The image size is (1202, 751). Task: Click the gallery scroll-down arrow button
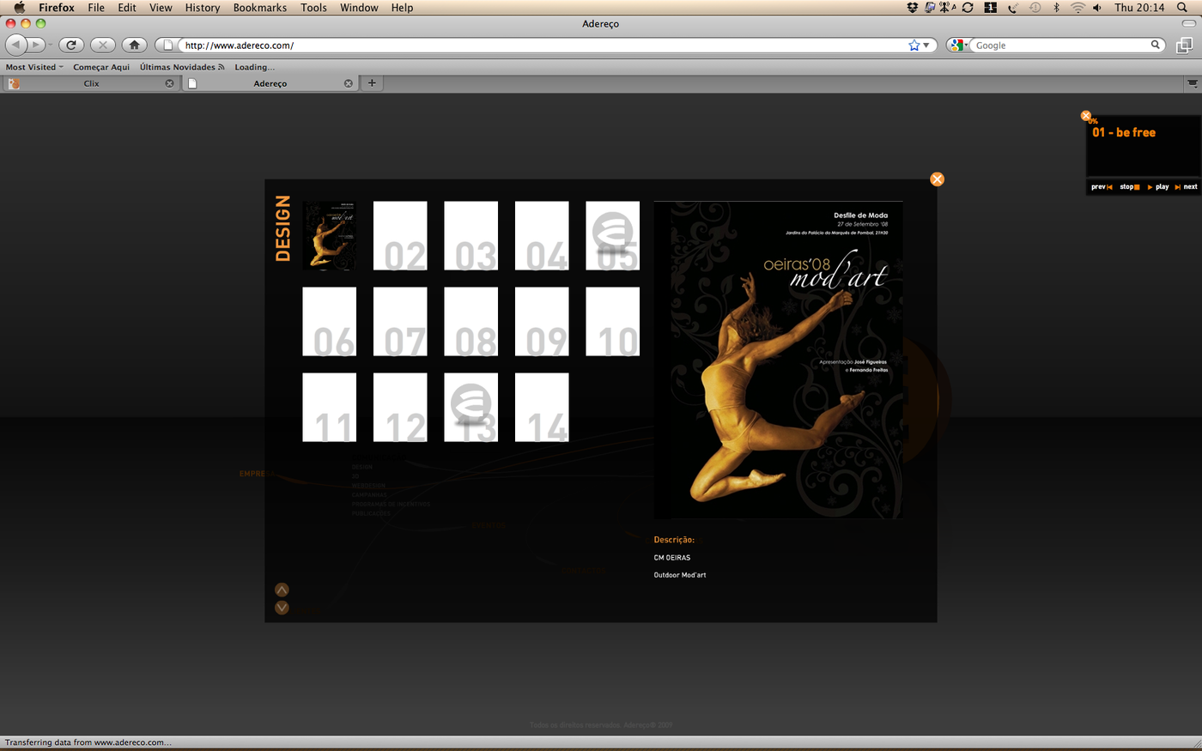[x=282, y=608]
